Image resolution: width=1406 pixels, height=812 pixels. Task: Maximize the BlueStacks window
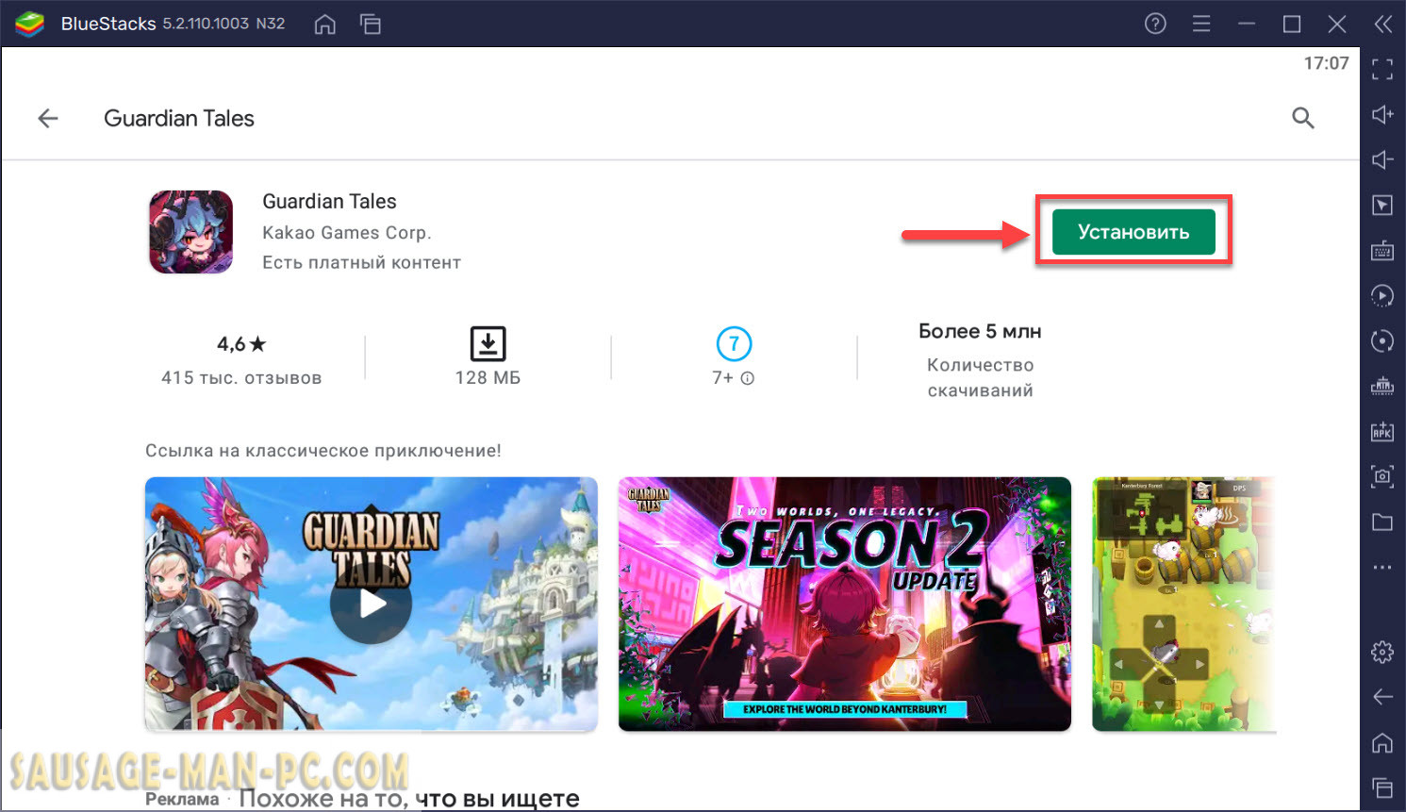point(1292,24)
